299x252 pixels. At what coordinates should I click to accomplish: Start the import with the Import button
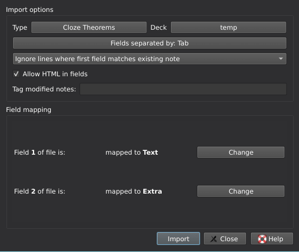click(178, 238)
